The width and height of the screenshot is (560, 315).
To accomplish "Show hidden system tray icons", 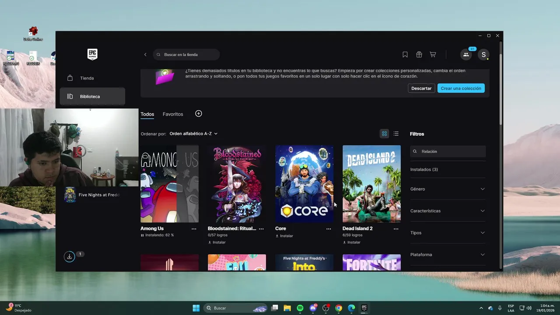I will 481,308.
